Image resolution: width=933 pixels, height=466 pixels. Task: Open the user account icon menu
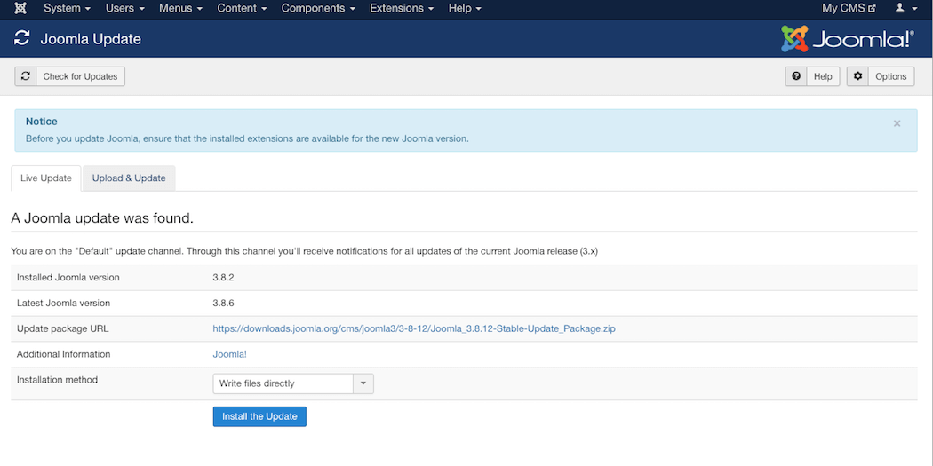[x=905, y=8]
